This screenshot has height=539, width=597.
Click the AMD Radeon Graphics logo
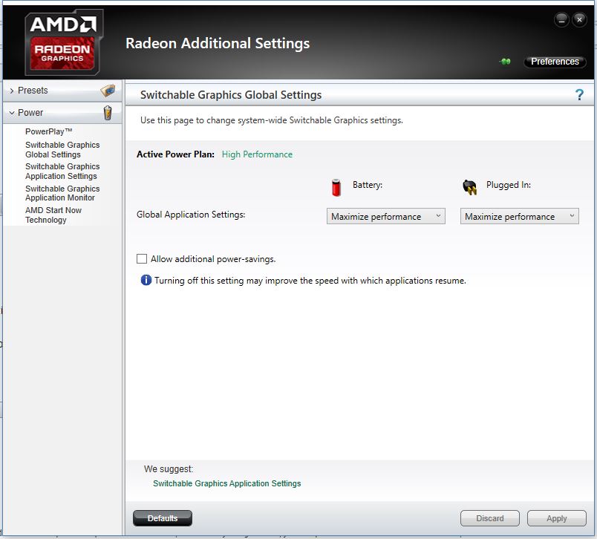click(64, 42)
